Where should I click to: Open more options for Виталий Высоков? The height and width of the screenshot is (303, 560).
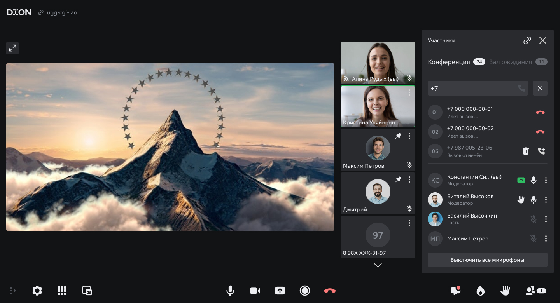point(546,200)
